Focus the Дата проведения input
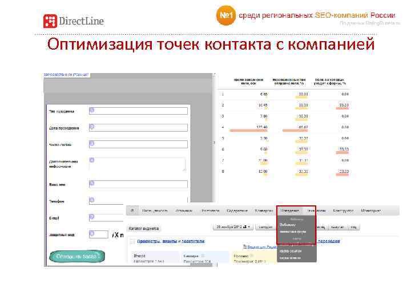 [x=138, y=128]
